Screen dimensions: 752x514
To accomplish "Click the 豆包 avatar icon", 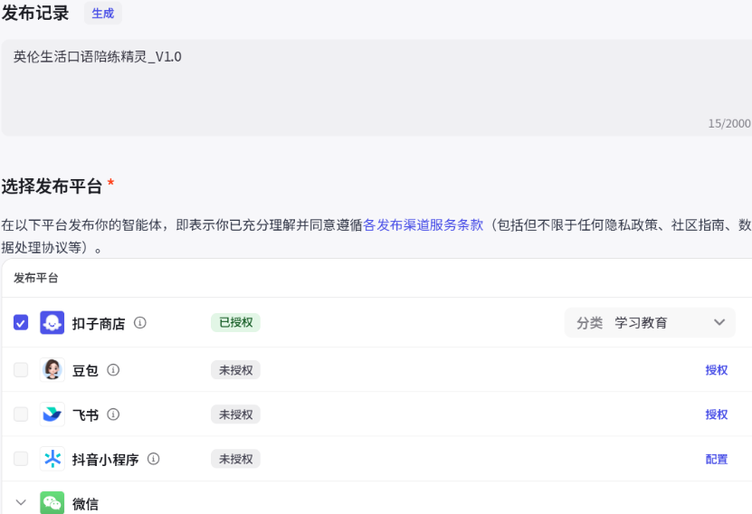I will [52, 370].
